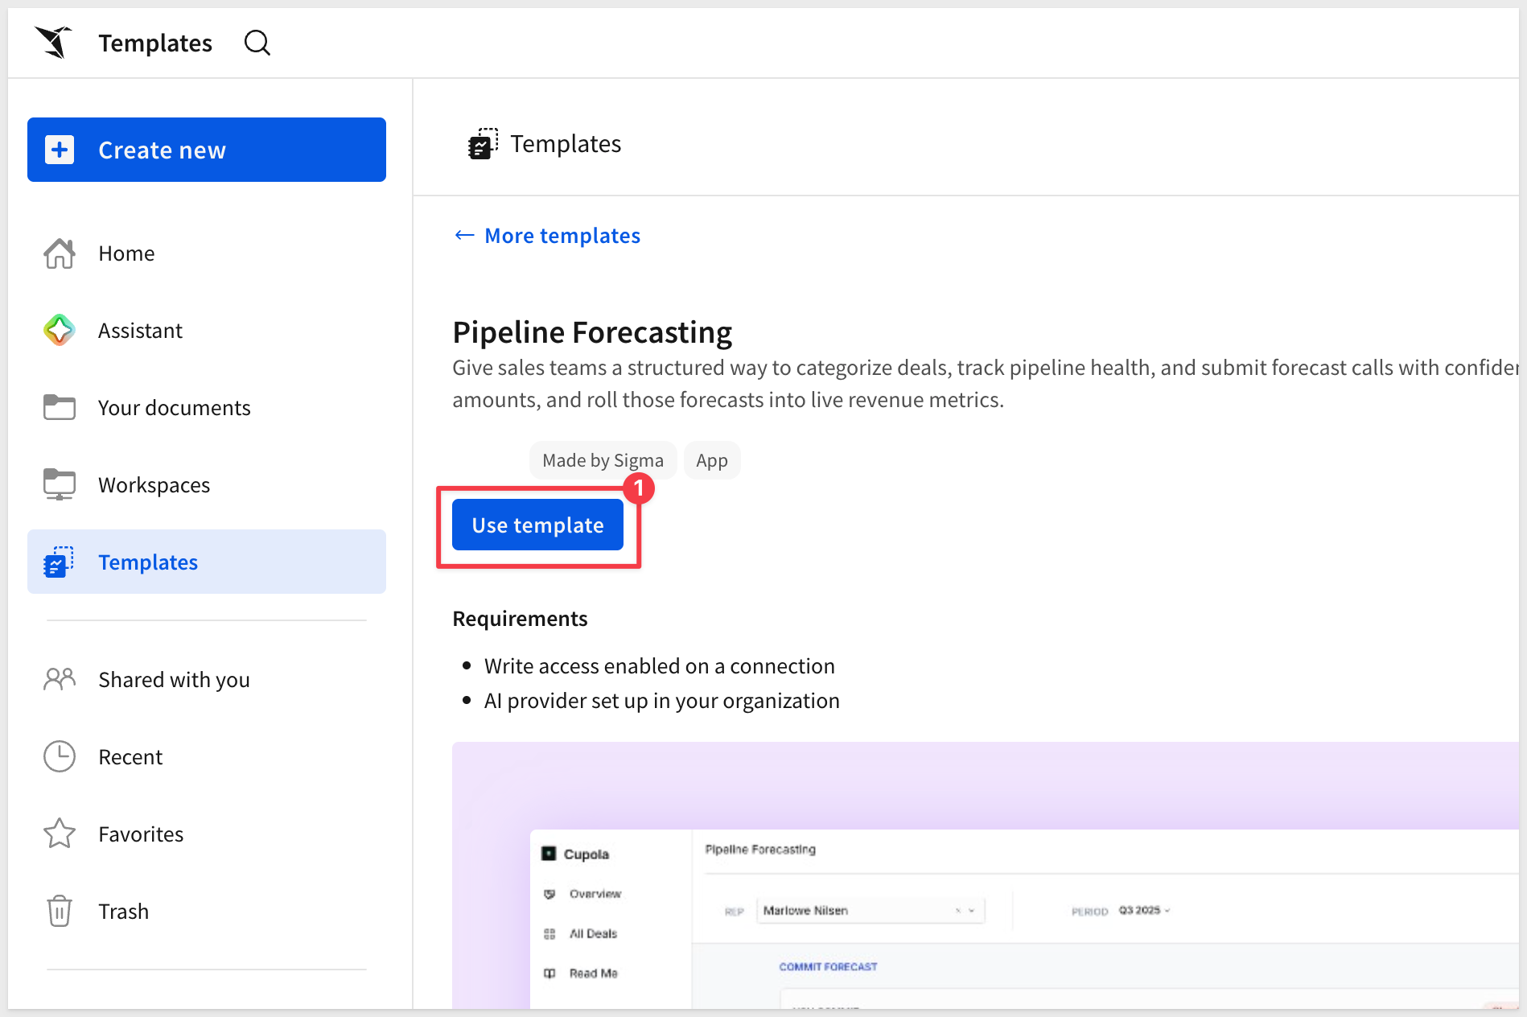Image resolution: width=1527 pixels, height=1017 pixels.
Task: Click the Shared with you people icon
Action: tap(60, 679)
